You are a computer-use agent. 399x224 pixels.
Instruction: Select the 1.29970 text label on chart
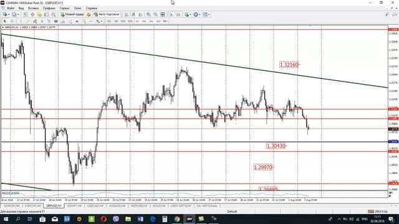[263, 167]
